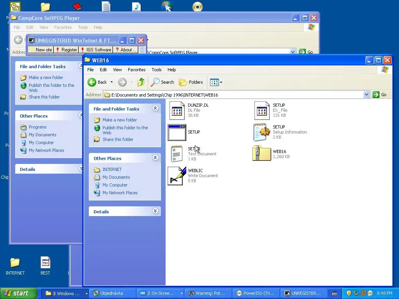This screenshot has height=299, width=399.
Task: Click Make a new folder in WEB16
Action: 120,120
